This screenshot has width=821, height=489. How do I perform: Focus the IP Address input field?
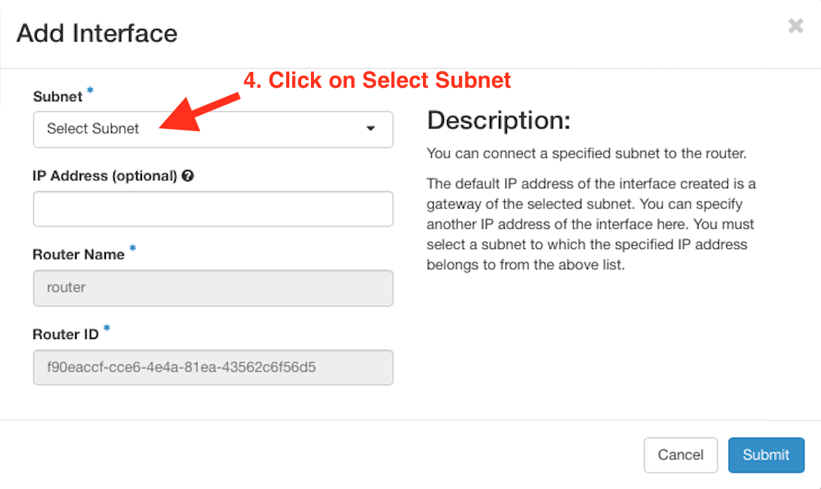click(x=213, y=208)
